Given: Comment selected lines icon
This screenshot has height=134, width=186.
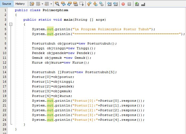Looking at the screenshot, I should (x=137, y=4).
